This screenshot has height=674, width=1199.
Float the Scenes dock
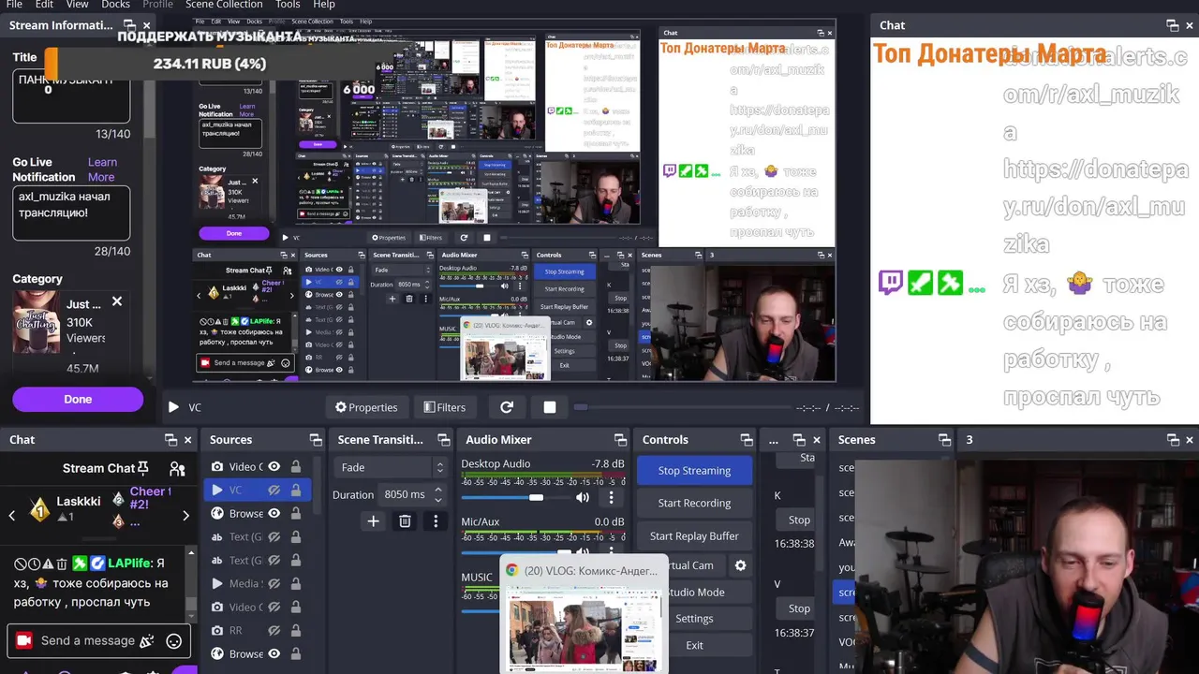(x=944, y=440)
